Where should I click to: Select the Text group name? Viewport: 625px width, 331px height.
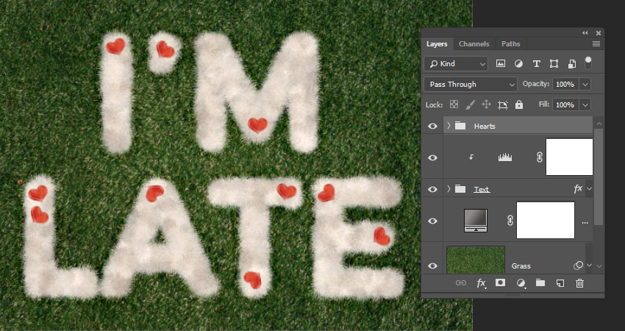(482, 190)
